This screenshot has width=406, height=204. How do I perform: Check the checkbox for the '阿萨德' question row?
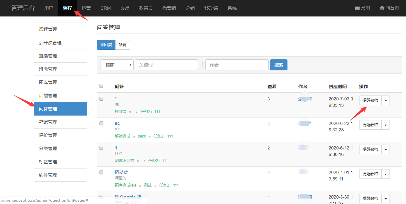(x=101, y=172)
